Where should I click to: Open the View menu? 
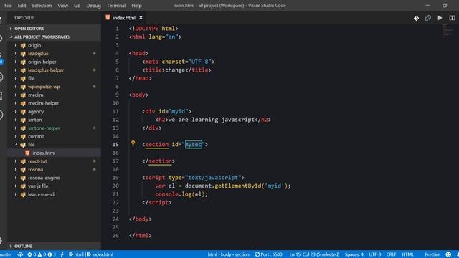[x=62, y=6]
